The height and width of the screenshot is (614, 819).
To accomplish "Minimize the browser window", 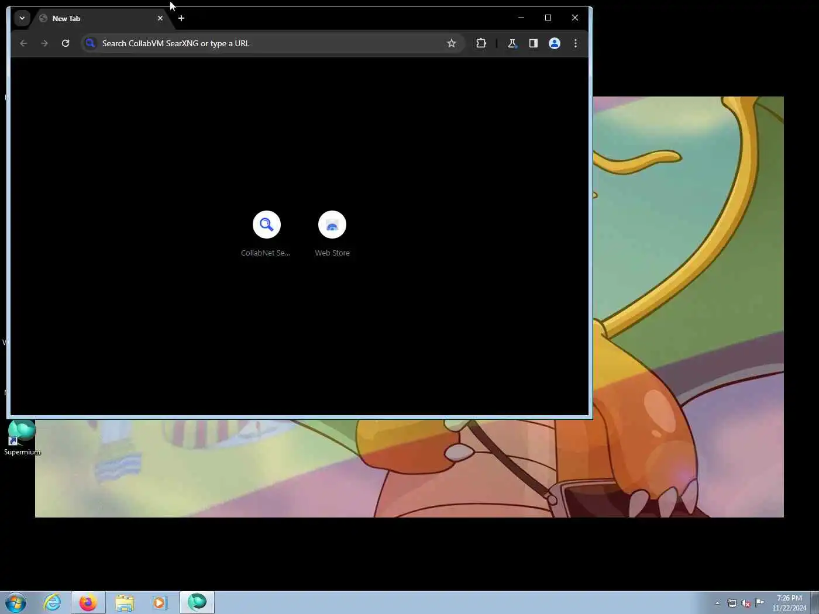I will pyautogui.click(x=521, y=18).
